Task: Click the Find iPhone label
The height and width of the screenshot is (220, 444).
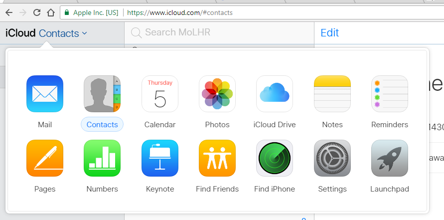Action: click(275, 189)
